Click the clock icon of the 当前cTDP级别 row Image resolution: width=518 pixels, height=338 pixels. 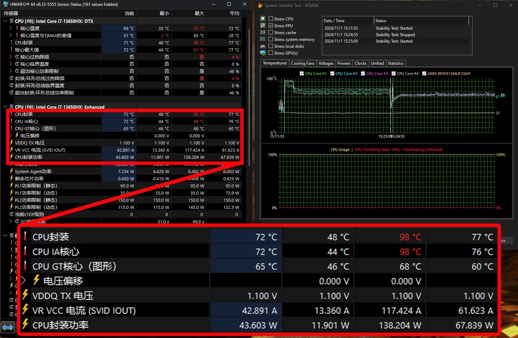pos(12,214)
